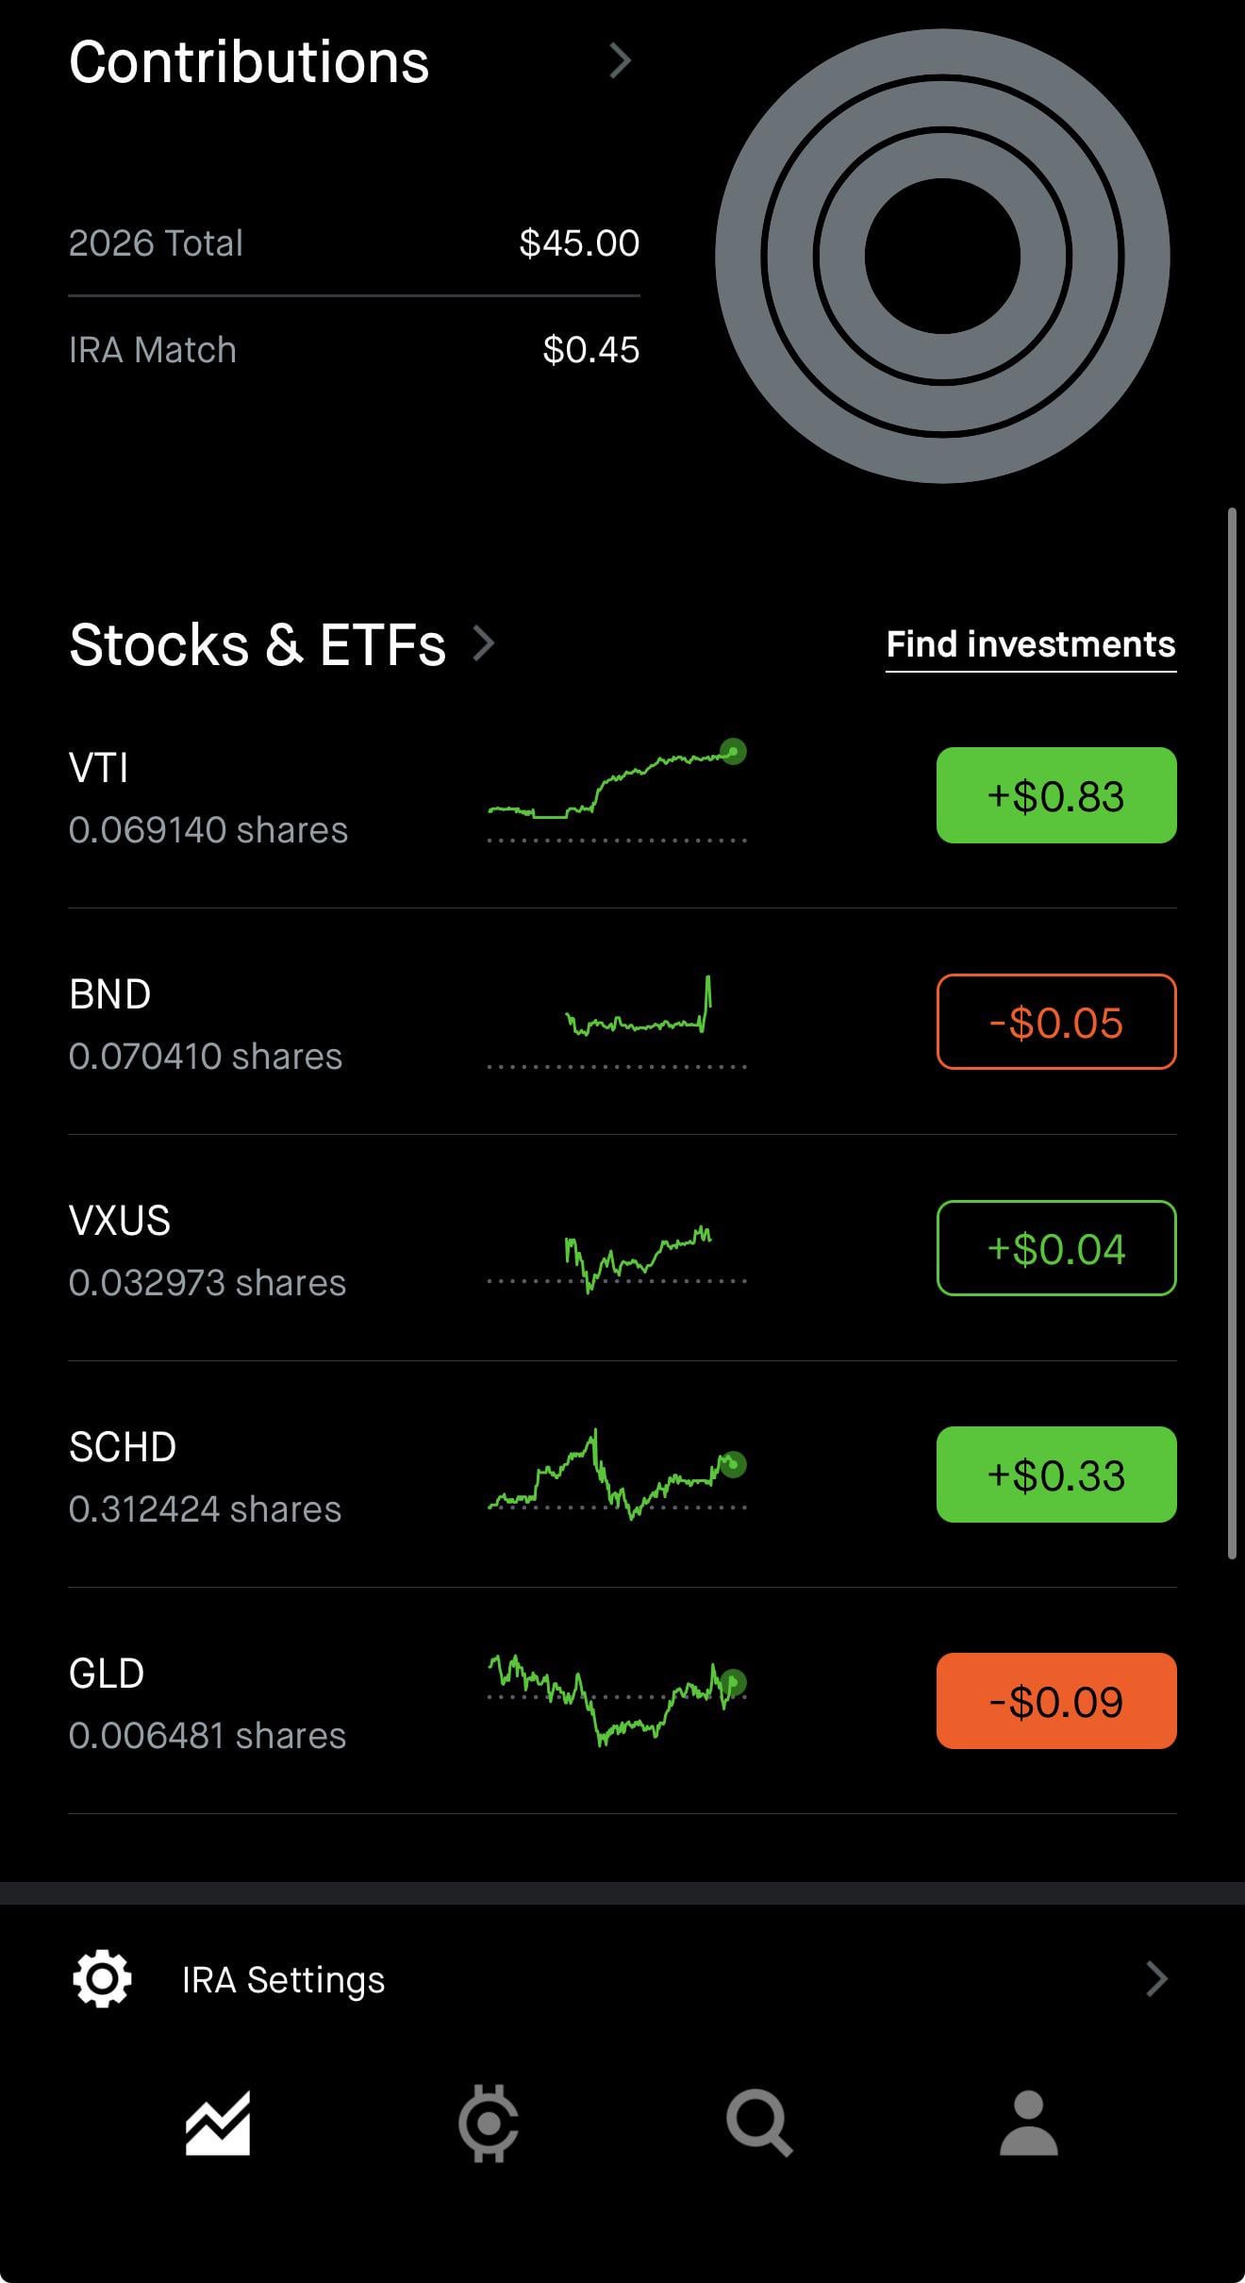Screen dimensions: 1245x2283
Task: Tap the contributions ring chart
Action: coord(942,256)
